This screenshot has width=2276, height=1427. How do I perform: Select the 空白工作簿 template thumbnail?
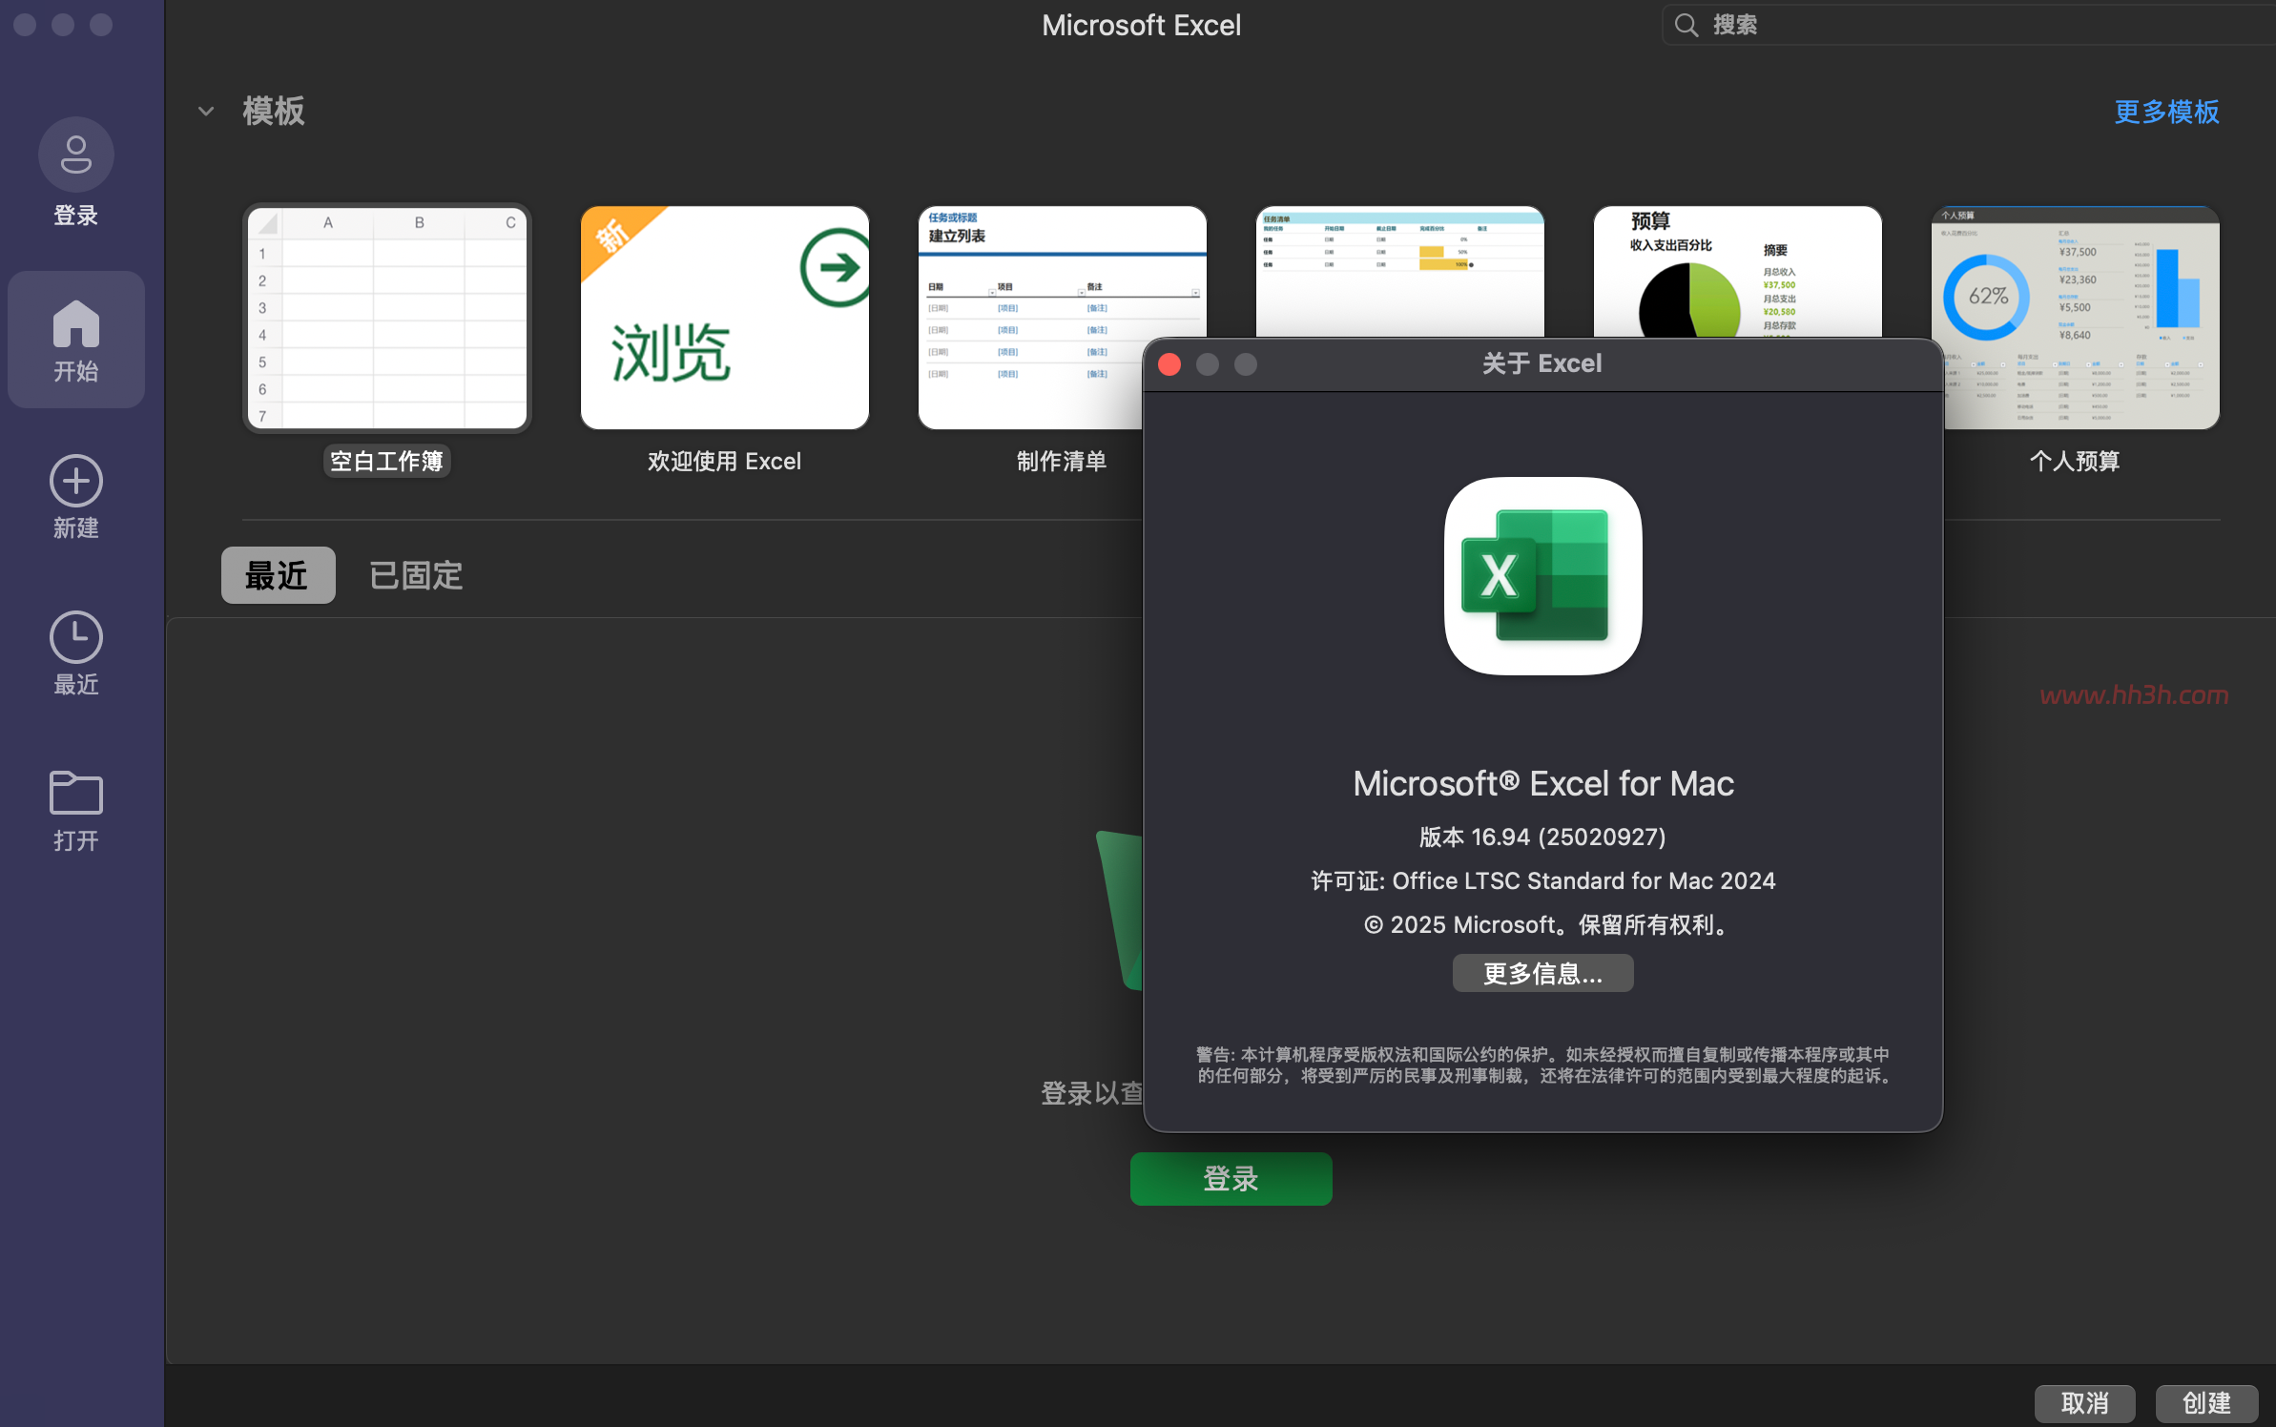click(387, 318)
